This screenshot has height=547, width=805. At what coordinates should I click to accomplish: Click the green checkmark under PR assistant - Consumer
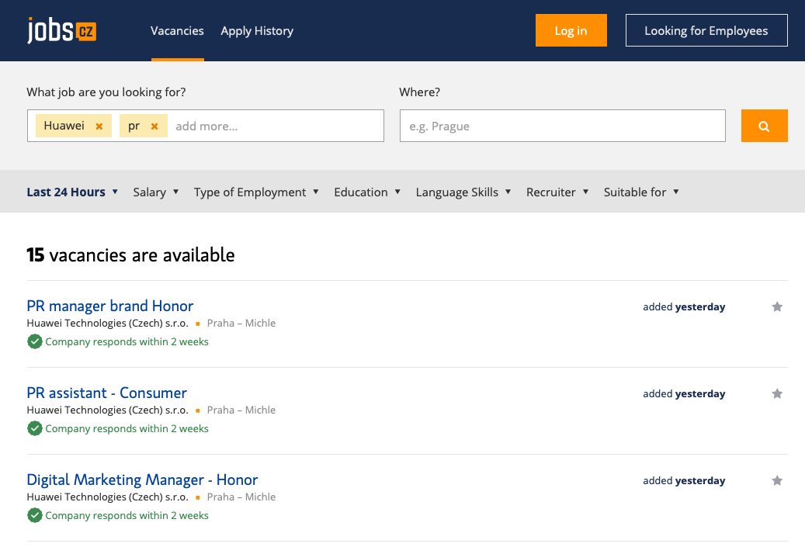[x=34, y=428]
